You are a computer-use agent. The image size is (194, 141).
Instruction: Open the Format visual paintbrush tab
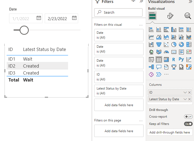pos(170,16)
